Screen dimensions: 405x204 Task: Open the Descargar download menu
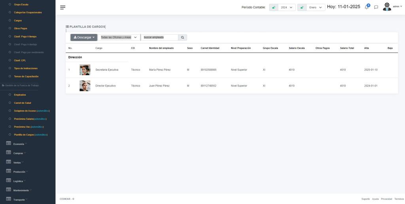84,38
